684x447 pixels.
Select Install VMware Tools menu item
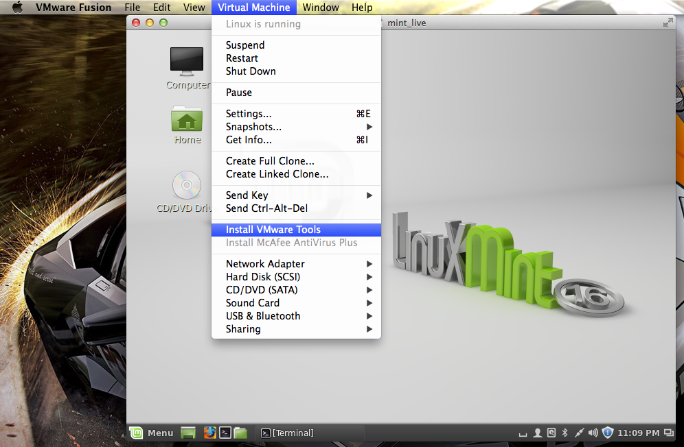coord(273,230)
